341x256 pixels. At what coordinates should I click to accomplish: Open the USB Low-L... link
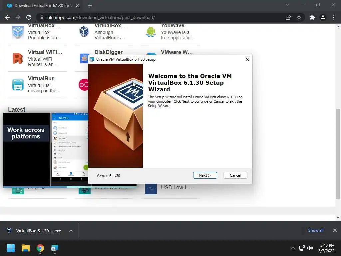pos(177,187)
